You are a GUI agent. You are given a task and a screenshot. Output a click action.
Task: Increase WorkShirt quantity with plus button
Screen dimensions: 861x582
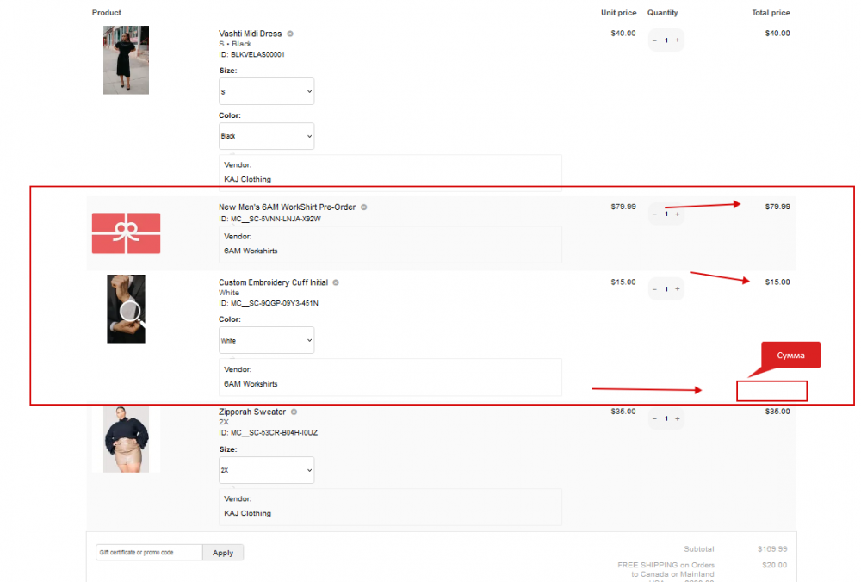pyautogui.click(x=678, y=214)
